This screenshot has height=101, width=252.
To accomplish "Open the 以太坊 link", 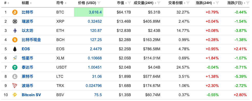I will coord(27,31).
